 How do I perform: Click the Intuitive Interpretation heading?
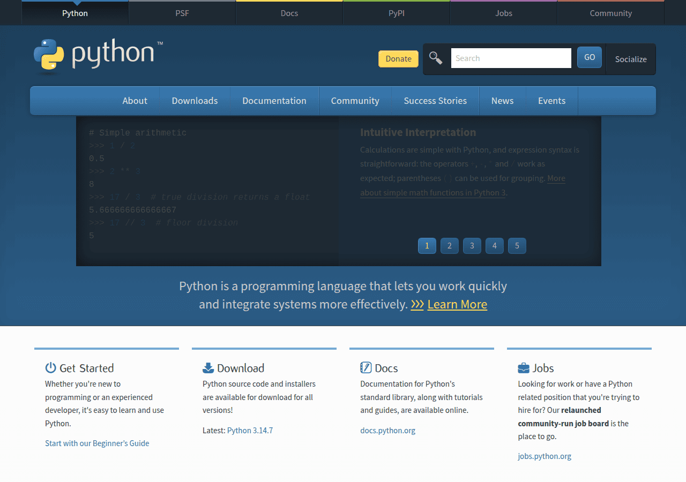tap(418, 132)
